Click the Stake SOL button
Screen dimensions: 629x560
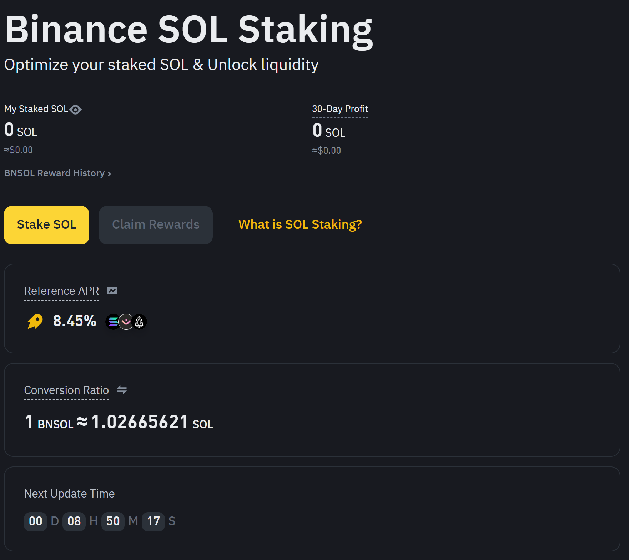point(47,225)
